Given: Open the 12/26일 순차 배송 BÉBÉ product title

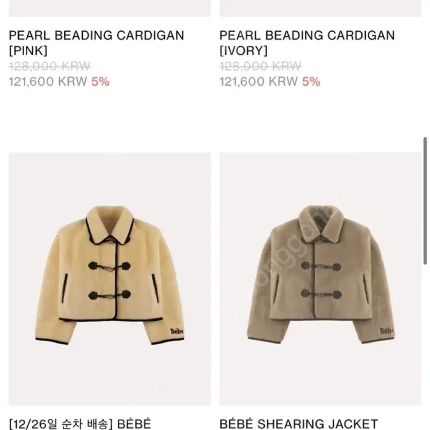Looking at the screenshot, I should click(x=80, y=424).
